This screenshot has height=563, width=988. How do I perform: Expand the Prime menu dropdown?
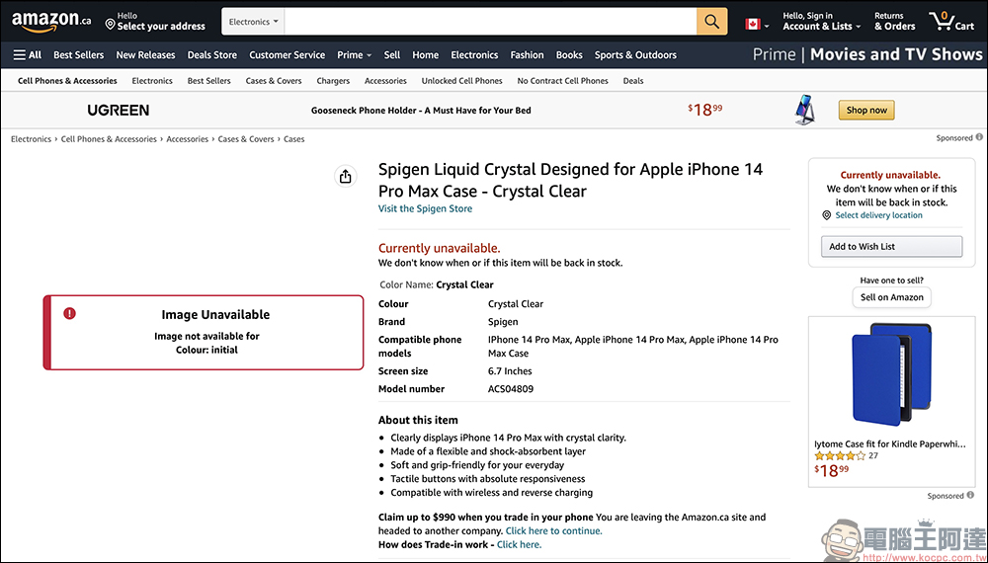(x=354, y=54)
